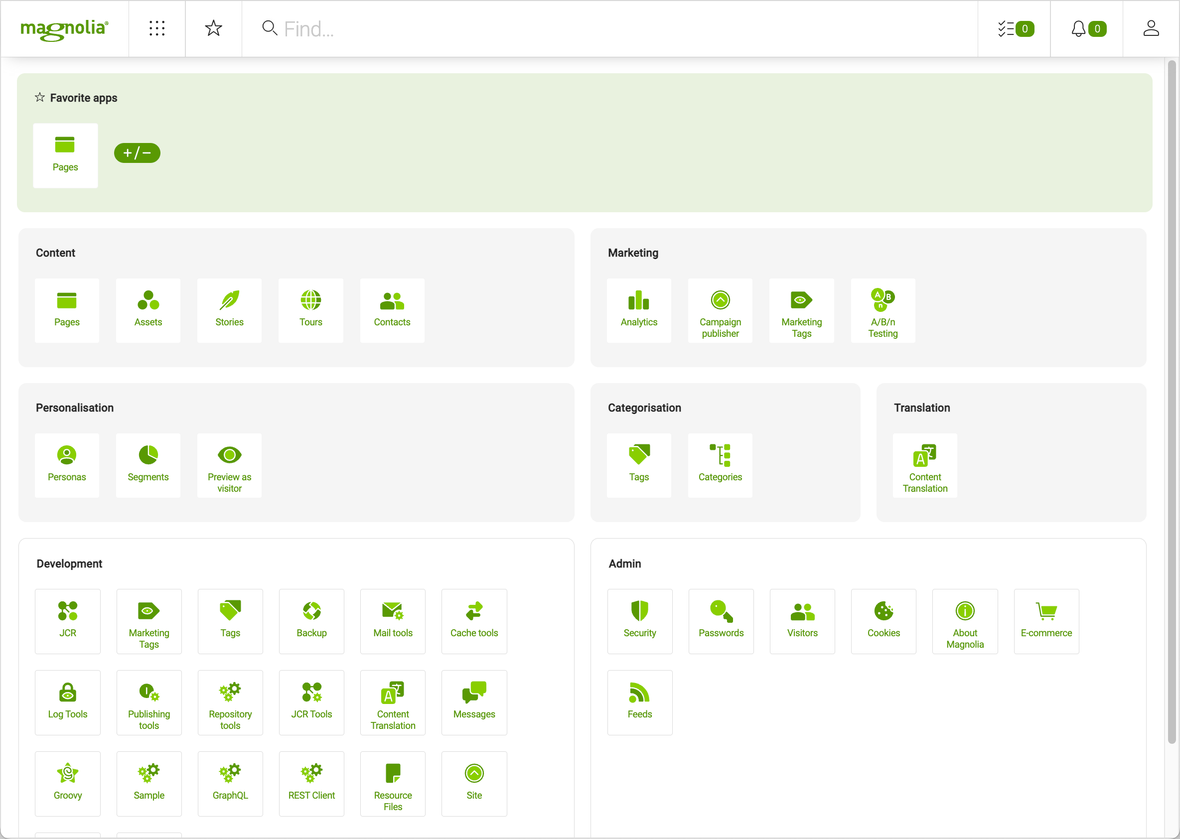Screen dimensions: 1180x839
Task: Click the Content group heading
Action: 55,253
